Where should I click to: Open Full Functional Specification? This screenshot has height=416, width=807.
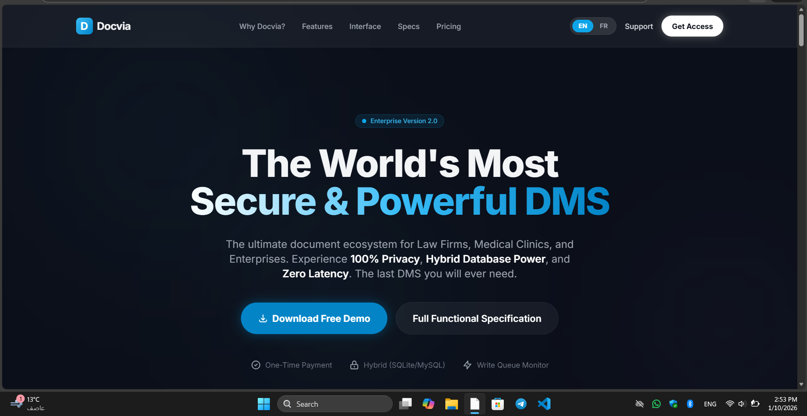[477, 319]
